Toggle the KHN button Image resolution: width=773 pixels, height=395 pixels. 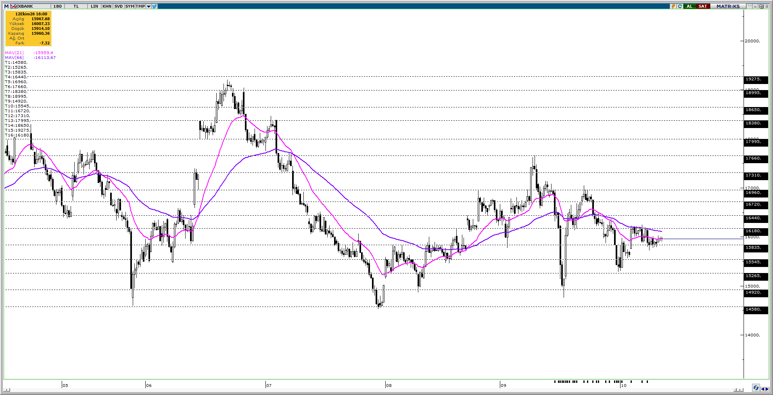[107, 6]
